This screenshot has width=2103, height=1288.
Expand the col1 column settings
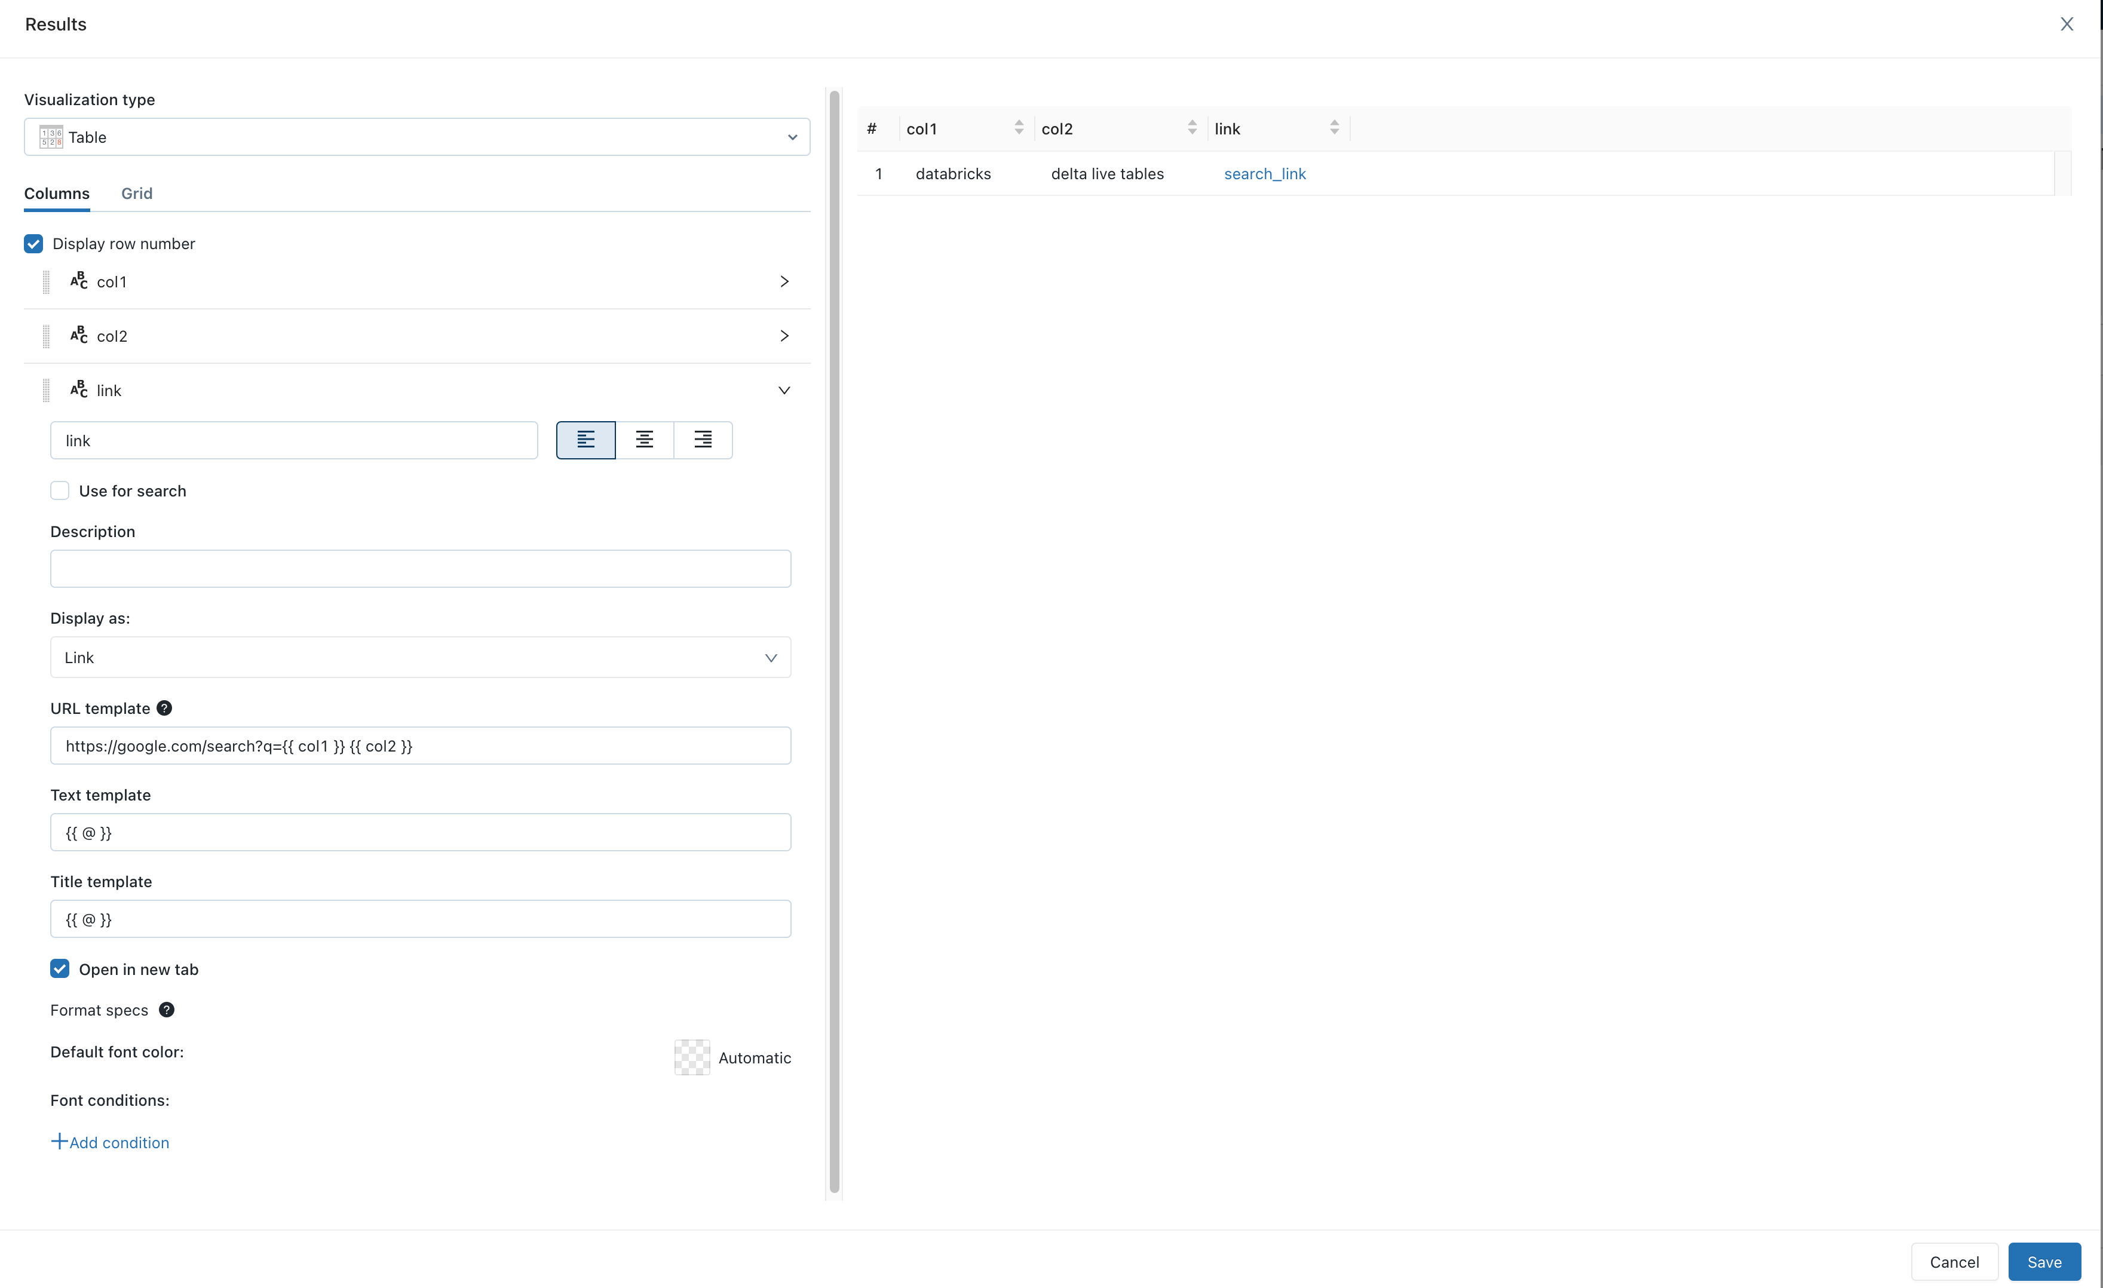[x=783, y=281]
